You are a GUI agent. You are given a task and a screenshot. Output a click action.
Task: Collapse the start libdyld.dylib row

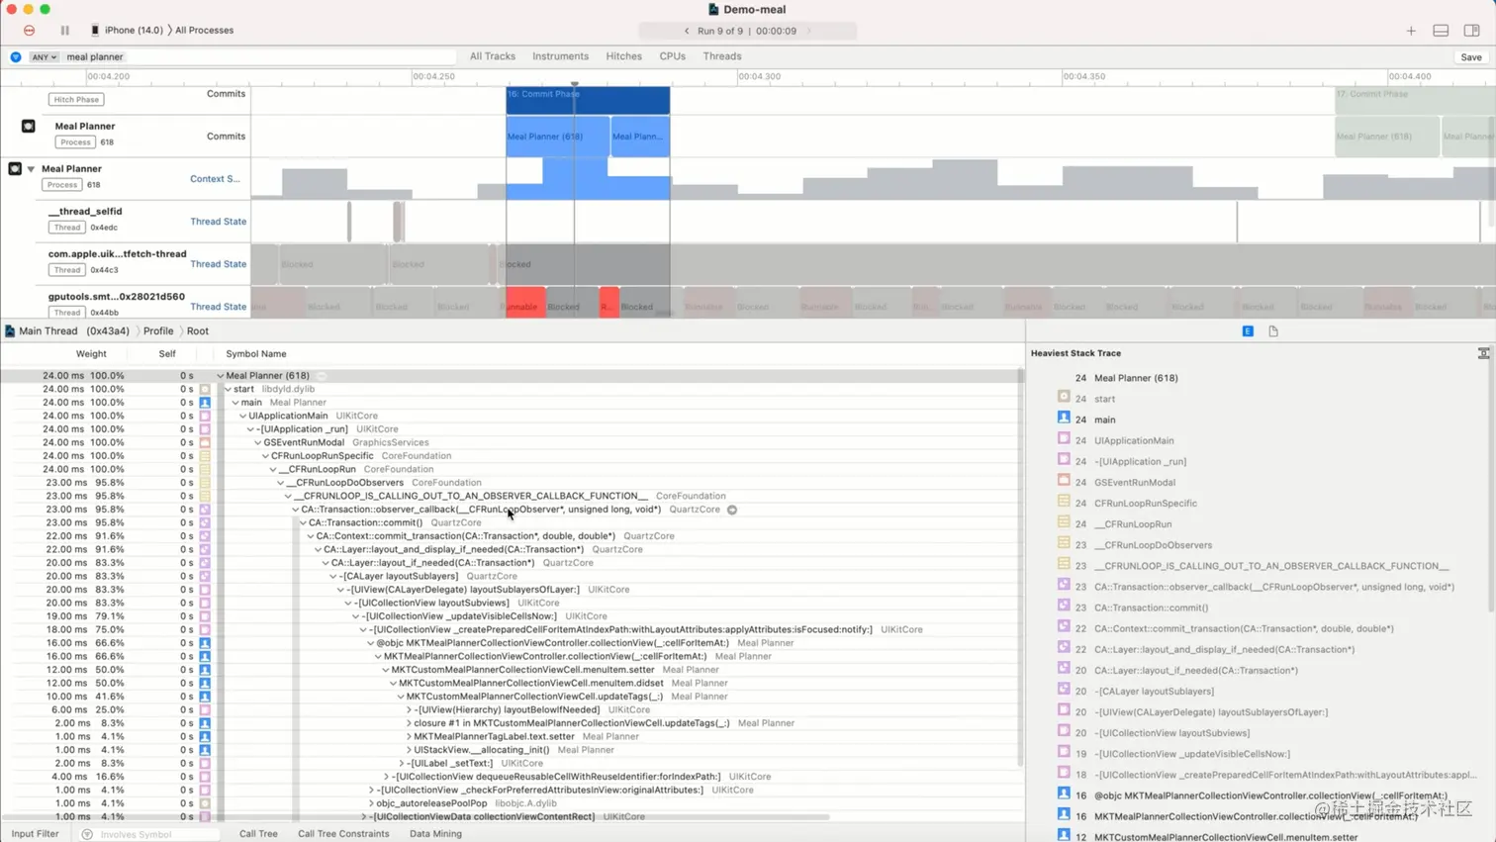(228, 390)
